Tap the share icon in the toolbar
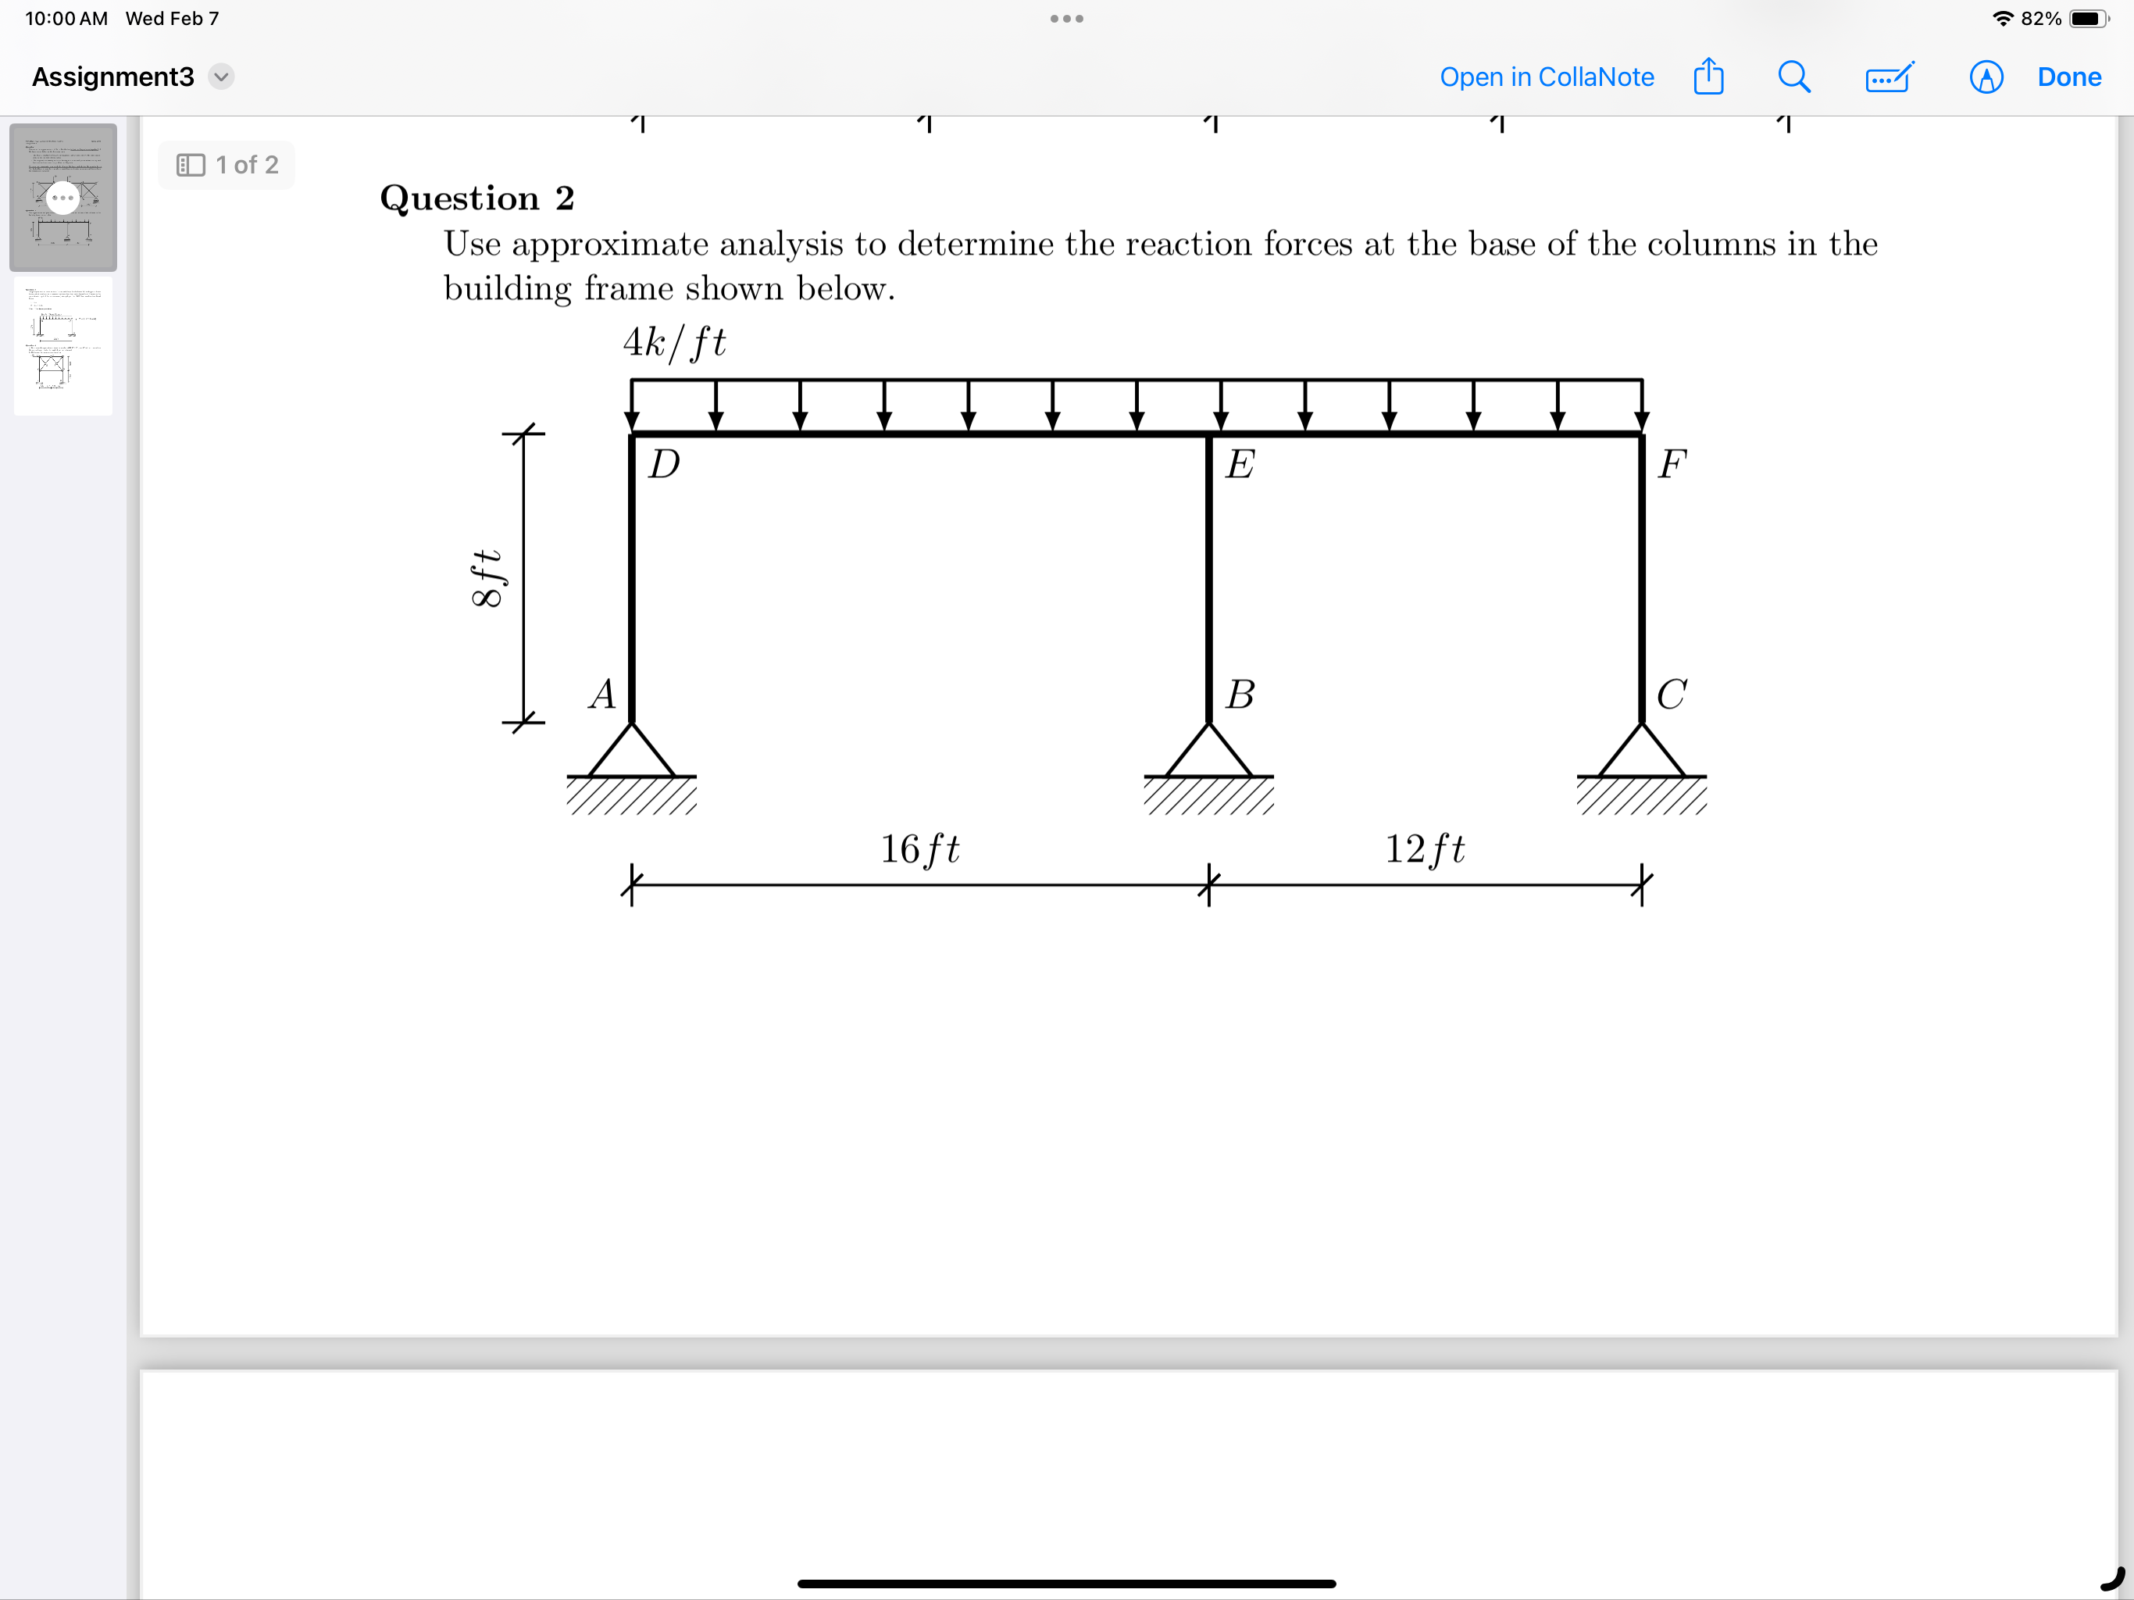Screen dimensions: 2134x1600 click(1710, 77)
